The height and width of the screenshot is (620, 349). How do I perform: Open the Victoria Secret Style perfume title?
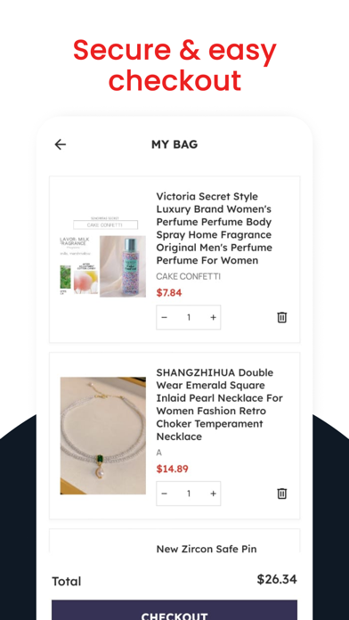point(215,228)
